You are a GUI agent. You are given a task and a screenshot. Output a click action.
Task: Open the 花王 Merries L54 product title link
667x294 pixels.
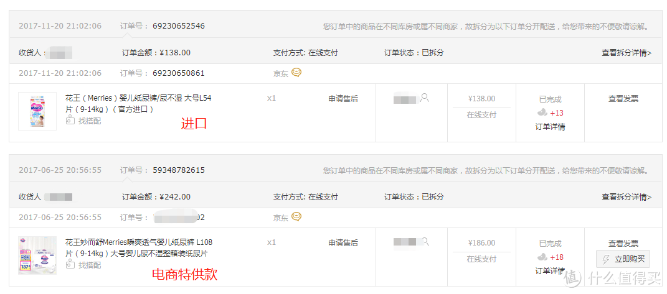[138, 104]
